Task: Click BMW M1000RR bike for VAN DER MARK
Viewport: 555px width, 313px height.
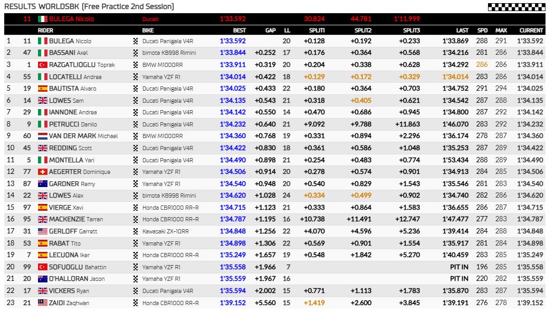Action: click(x=162, y=136)
